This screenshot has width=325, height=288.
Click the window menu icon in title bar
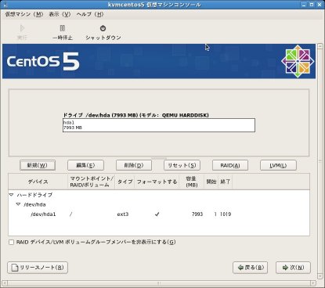5,5
